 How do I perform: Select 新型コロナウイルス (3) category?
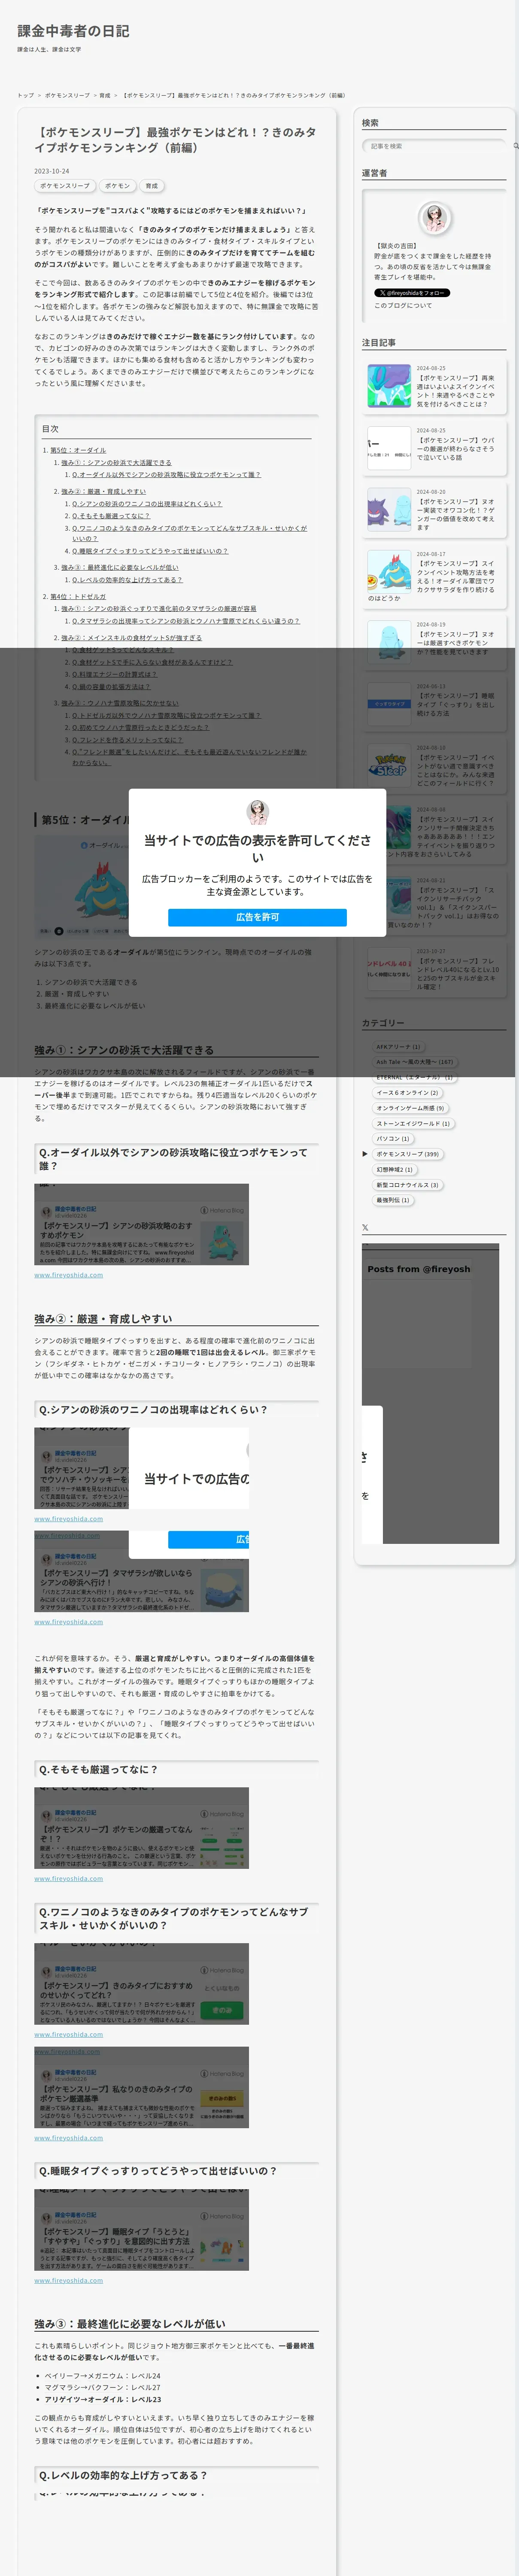pos(407,1185)
